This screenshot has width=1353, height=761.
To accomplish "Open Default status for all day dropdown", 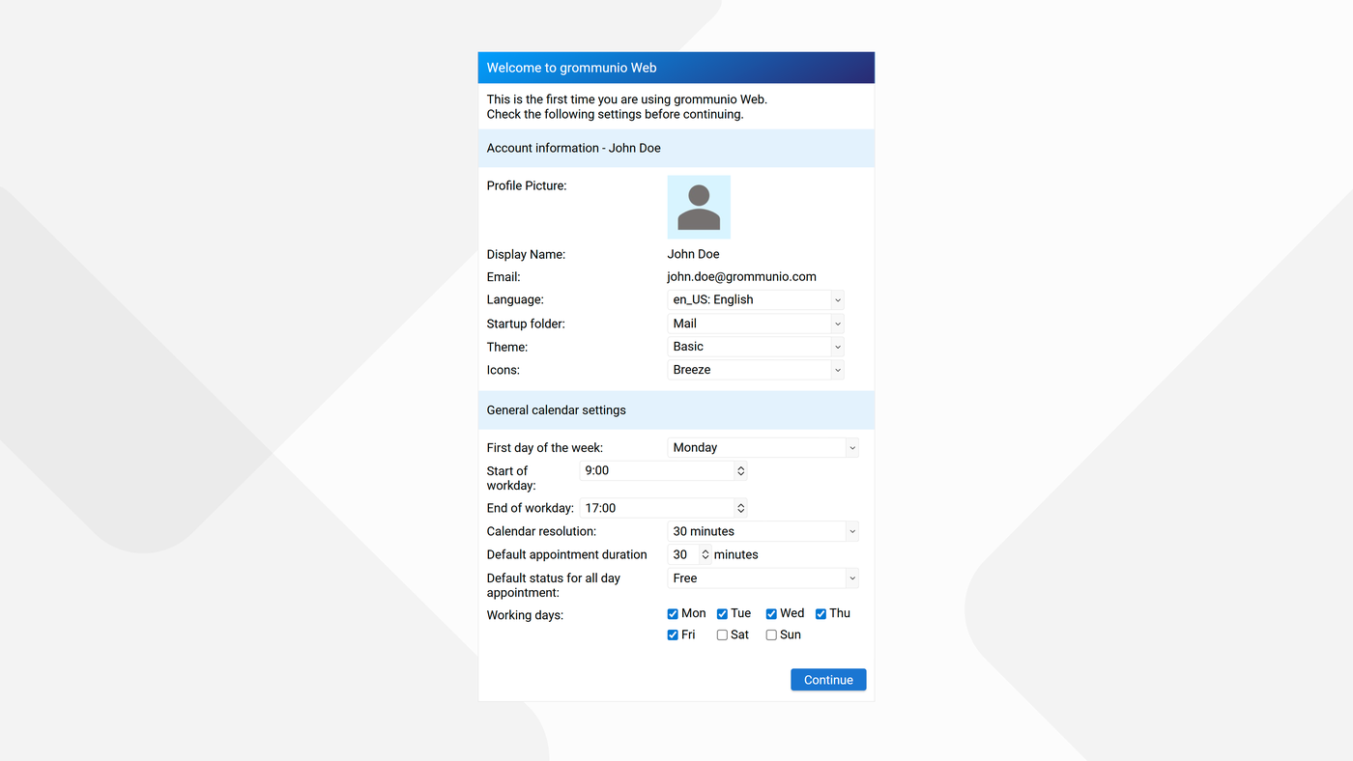I will pyautogui.click(x=763, y=578).
